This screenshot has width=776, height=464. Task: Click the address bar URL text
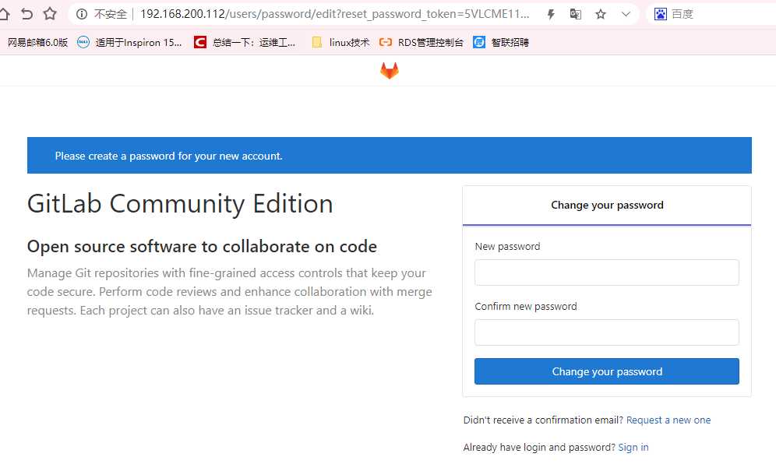coord(334,14)
